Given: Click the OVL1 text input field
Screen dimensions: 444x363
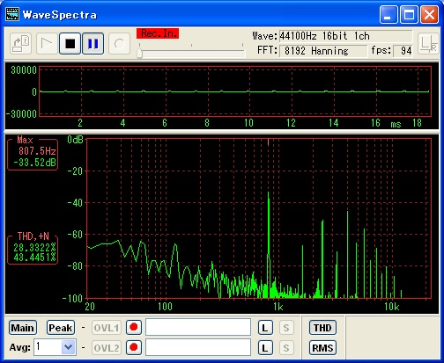Looking at the screenshot, I should 198,327.
